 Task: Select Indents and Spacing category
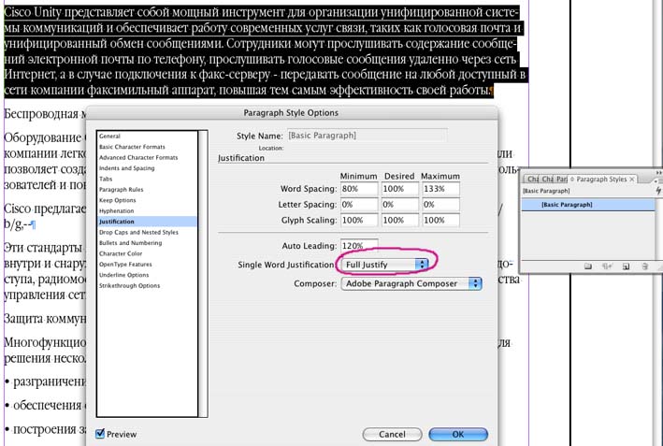[x=126, y=167]
